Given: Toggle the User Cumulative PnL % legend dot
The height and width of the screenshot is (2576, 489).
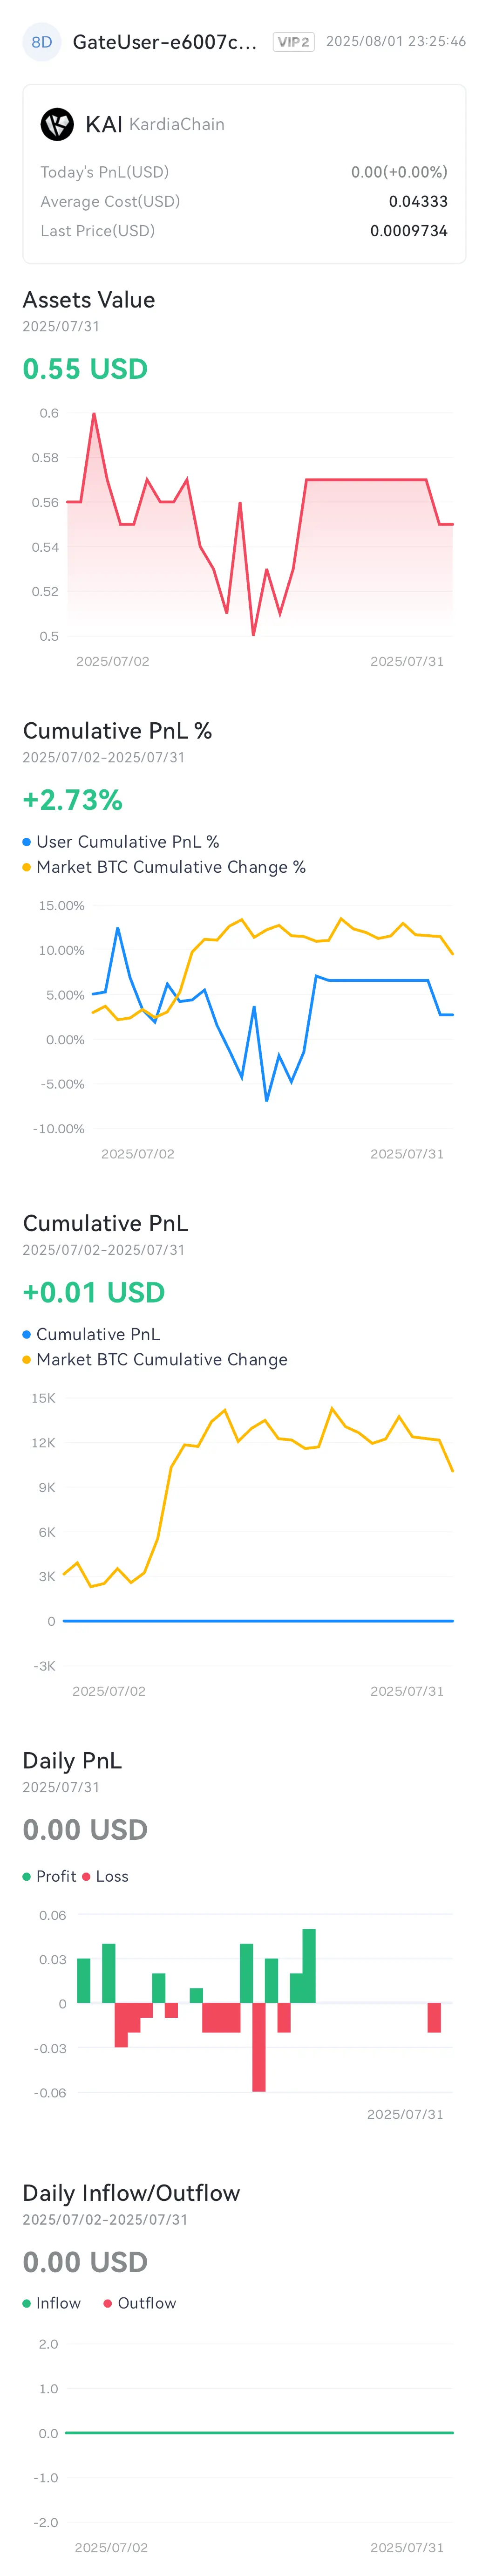Looking at the screenshot, I should [27, 842].
